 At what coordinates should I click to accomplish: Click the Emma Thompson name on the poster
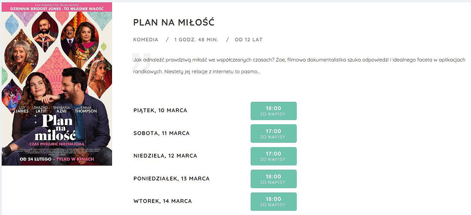coord(86,109)
